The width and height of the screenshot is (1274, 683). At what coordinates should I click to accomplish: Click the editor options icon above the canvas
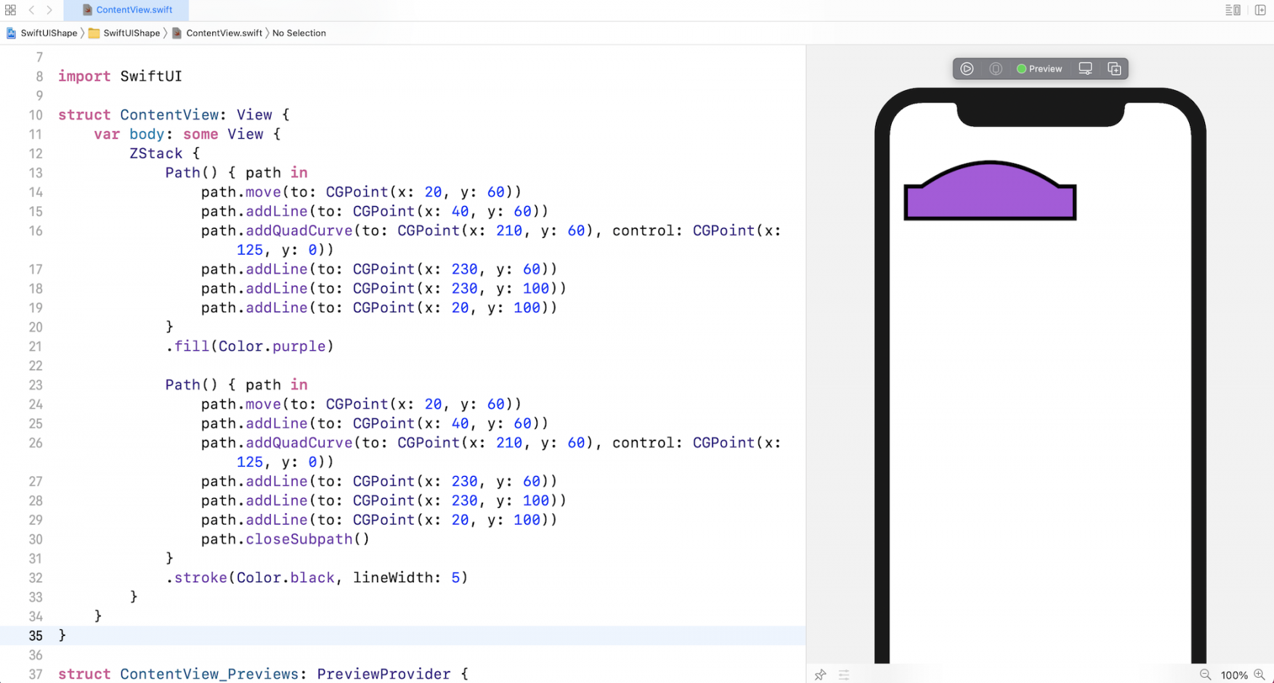[x=1233, y=10]
